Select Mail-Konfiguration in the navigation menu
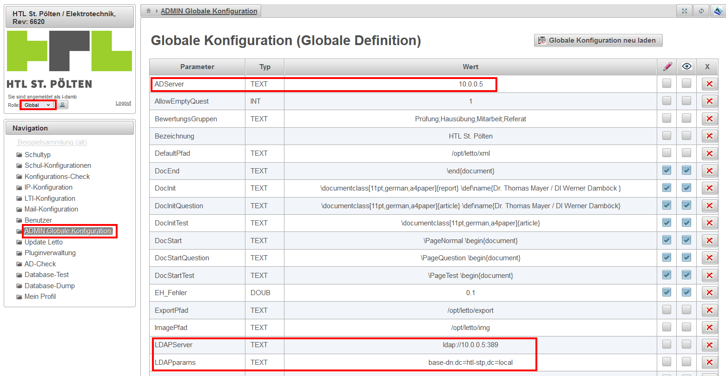The height and width of the screenshot is (376, 726). click(51, 209)
